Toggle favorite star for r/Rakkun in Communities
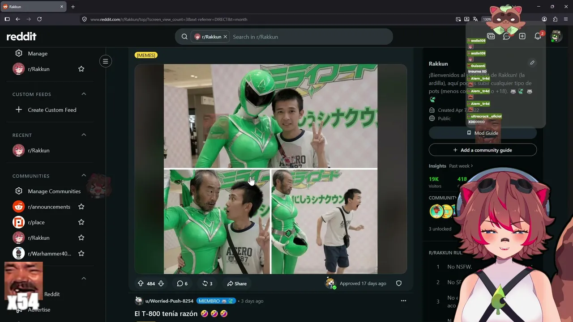The width and height of the screenshot is (573, 322). click(81, 238)
